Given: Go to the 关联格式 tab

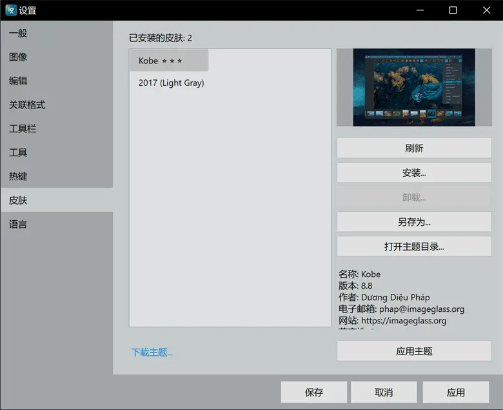Looking at the screenshot, I should point(27,105).
